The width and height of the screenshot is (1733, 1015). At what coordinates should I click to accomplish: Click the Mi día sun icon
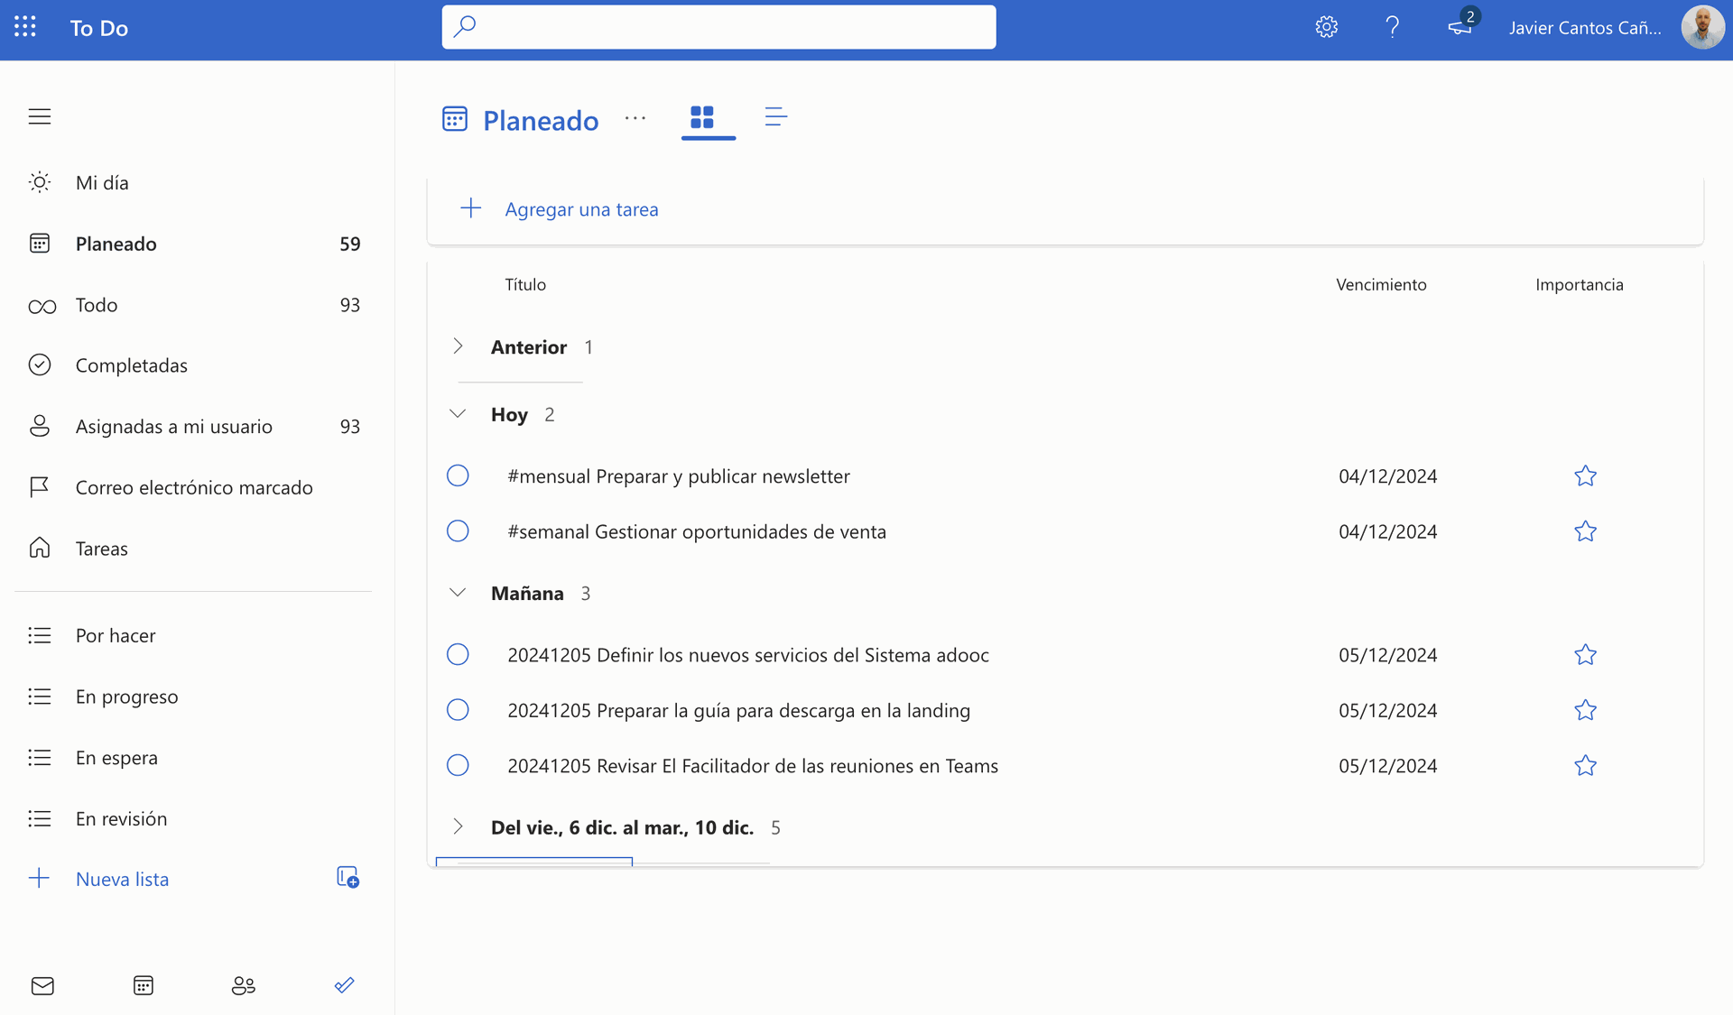point(40,182)
